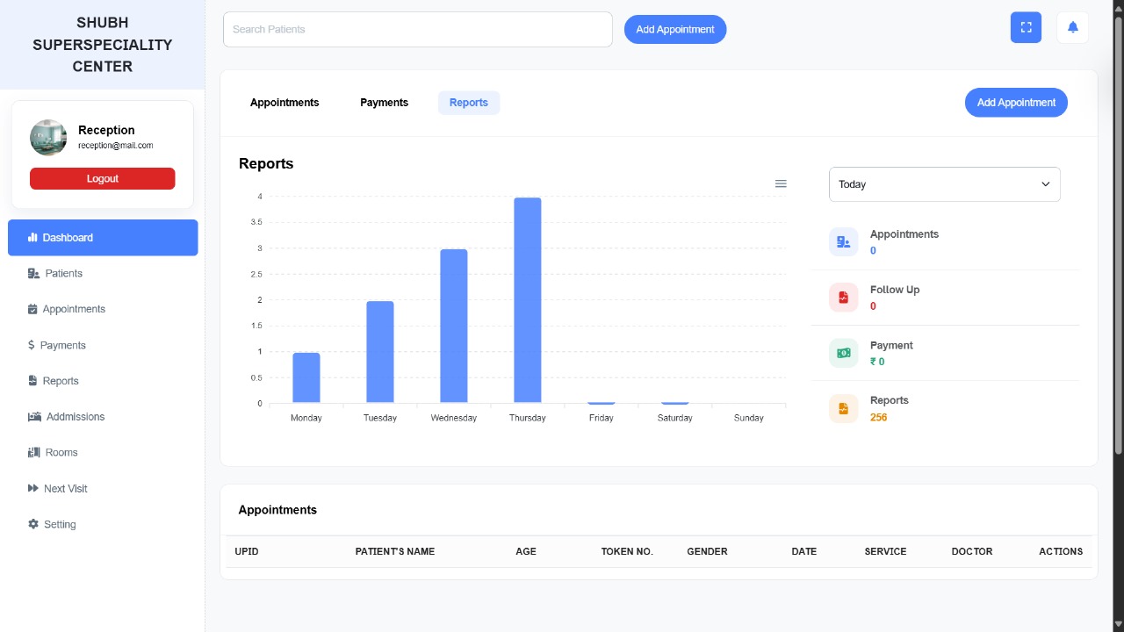Click the SHUBH SUPERSPECIALITY CENTER title
This screenshot has height=632, width=1124.
(103, 45)
